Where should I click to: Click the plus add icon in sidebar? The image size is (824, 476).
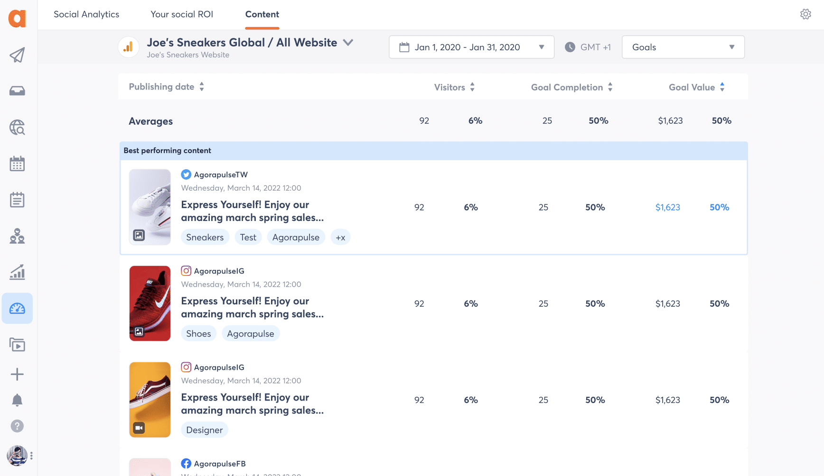(x=17, y=374)
